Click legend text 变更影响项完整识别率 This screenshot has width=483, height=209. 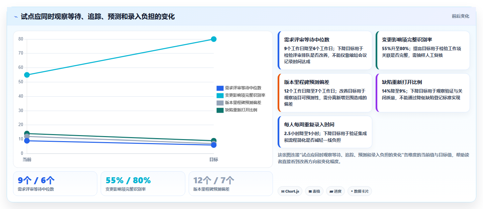(x=245, y=96)
